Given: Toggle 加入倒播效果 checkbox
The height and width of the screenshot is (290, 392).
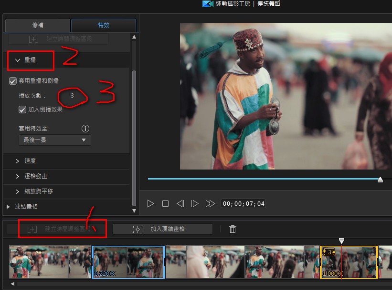Looking at the screenshot, I should pyautogui.click(x=22, y=110).
